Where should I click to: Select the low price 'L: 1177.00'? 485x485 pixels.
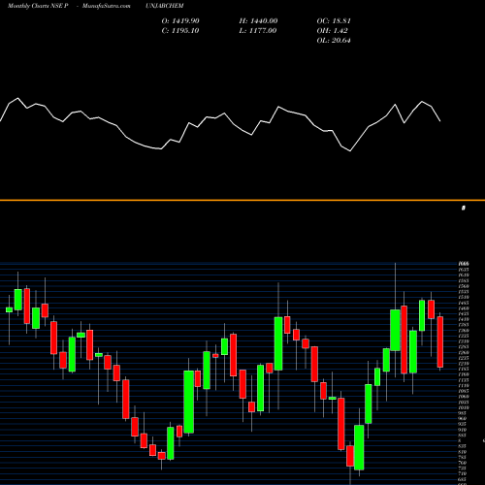pyautogui.click(x=258, y=31)
